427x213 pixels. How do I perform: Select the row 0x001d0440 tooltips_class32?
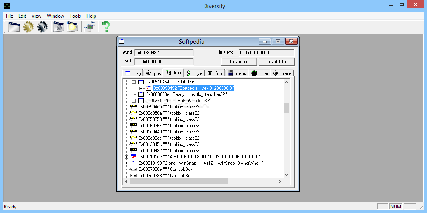click(x=170, y=132)
